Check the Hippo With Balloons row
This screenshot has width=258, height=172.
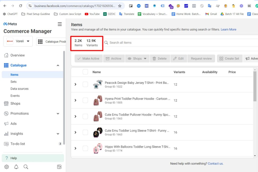pos(85,148)
